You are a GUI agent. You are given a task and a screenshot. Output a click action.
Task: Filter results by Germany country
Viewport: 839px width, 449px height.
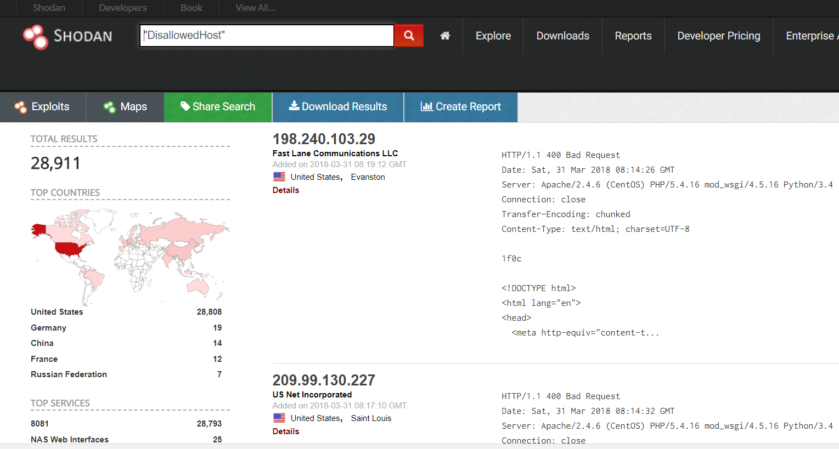(x=48, y=328)
